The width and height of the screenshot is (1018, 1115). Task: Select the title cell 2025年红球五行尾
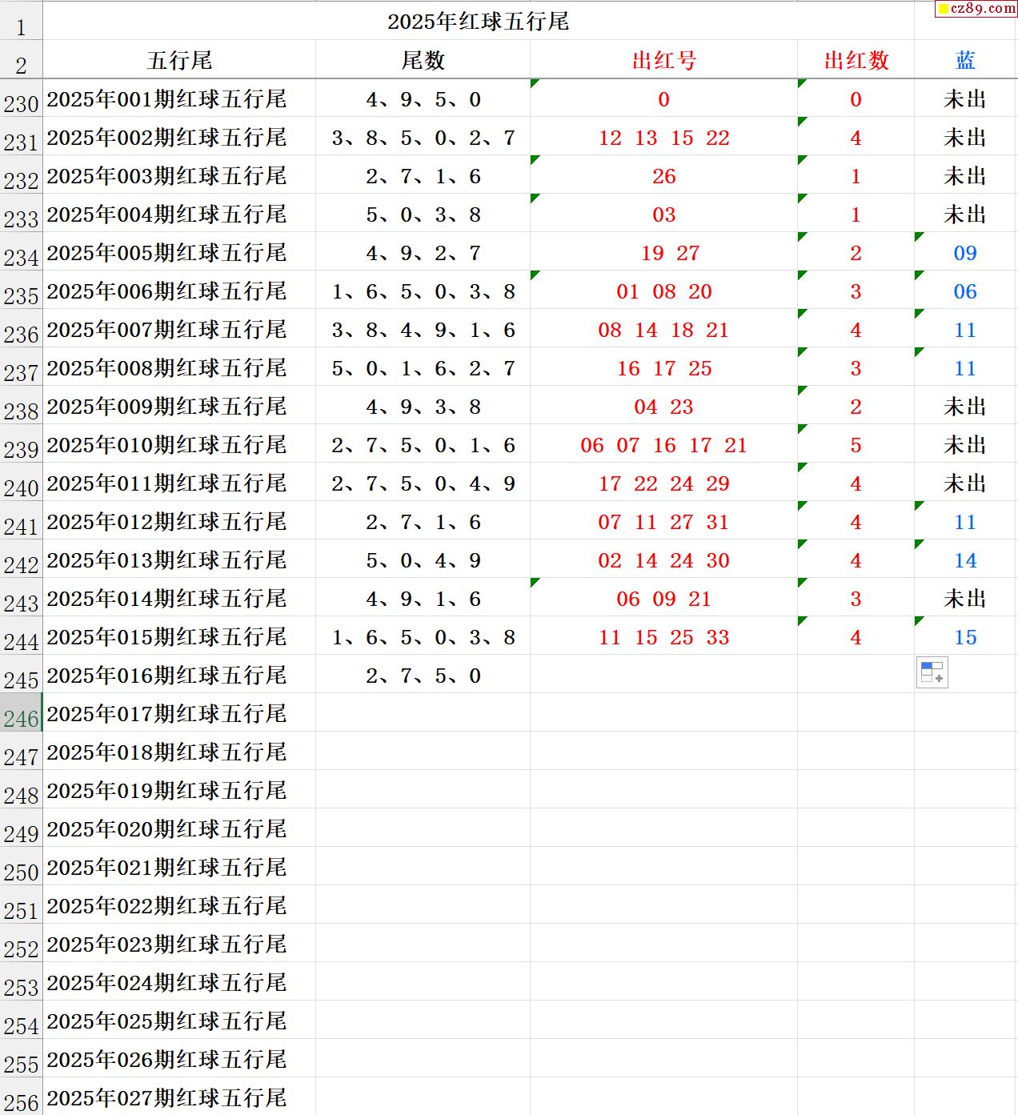[478, 22]
